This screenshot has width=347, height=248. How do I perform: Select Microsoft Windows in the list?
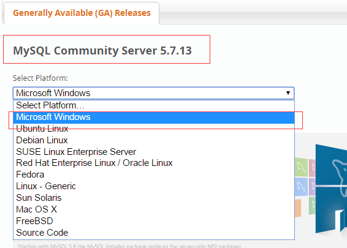click(x=154, y=118)
